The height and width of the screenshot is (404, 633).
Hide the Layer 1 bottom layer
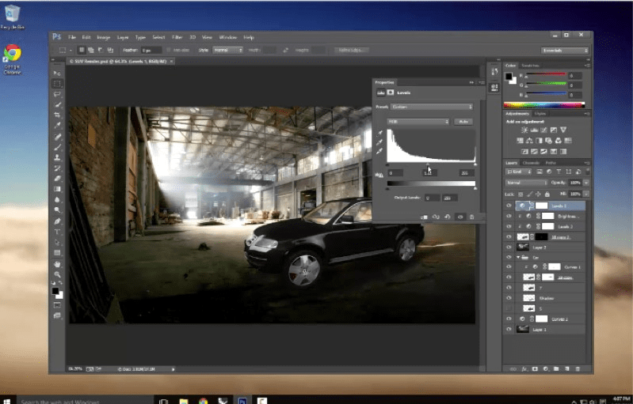point(509,328)
